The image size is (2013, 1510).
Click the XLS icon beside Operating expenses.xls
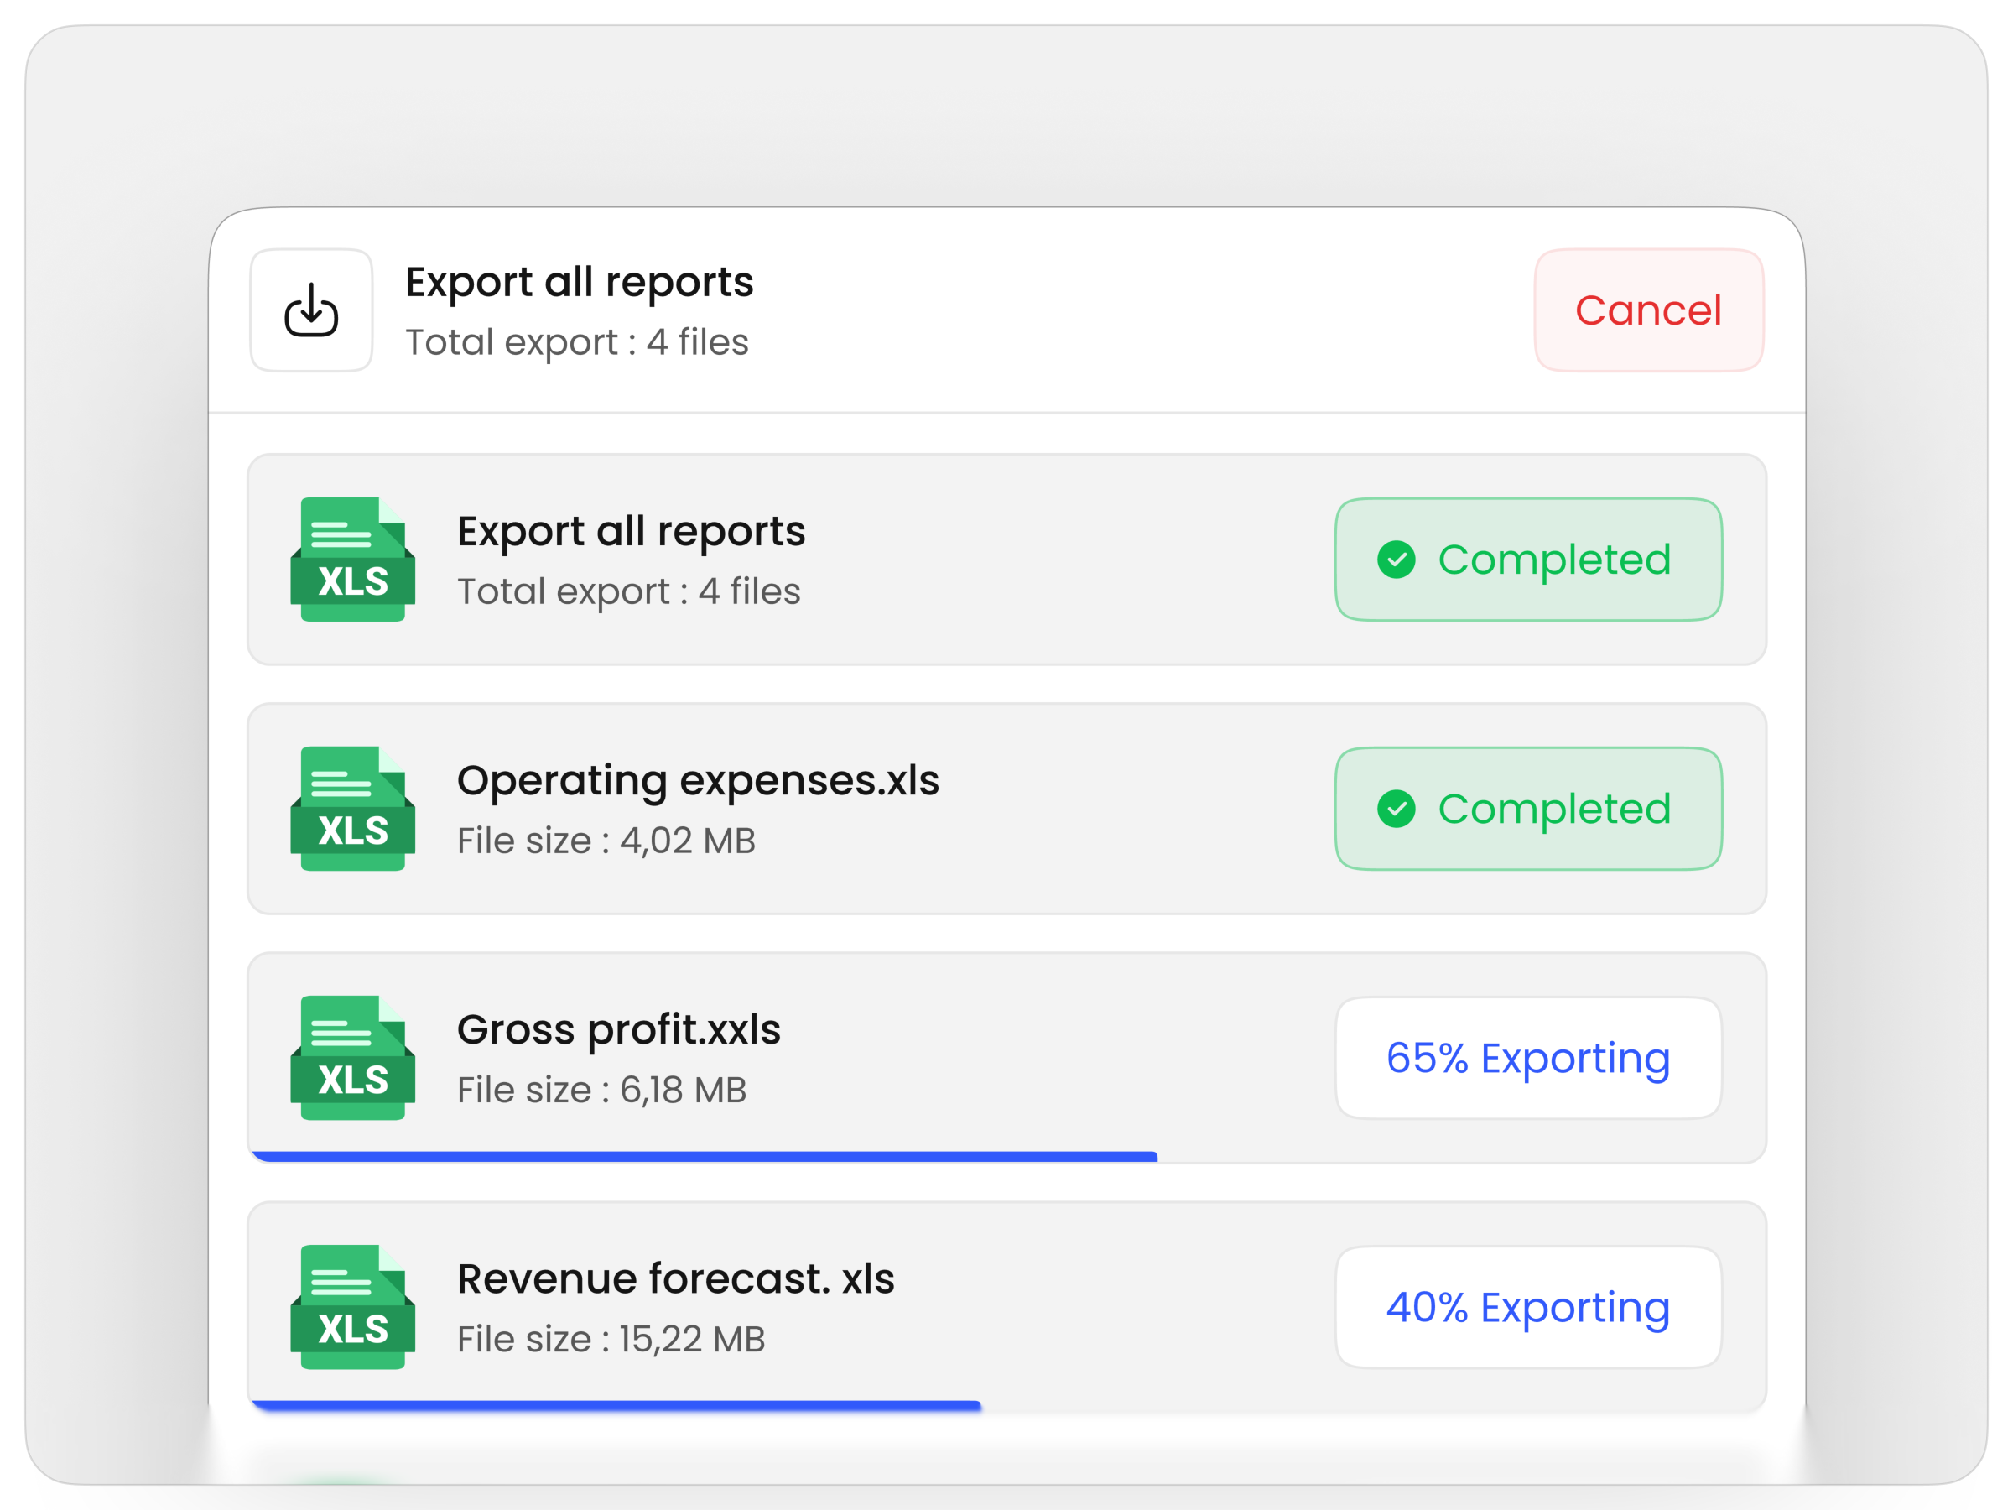coord(352,806)
